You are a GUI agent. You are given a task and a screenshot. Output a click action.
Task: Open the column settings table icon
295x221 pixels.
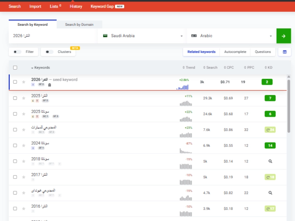coord(284,52)
